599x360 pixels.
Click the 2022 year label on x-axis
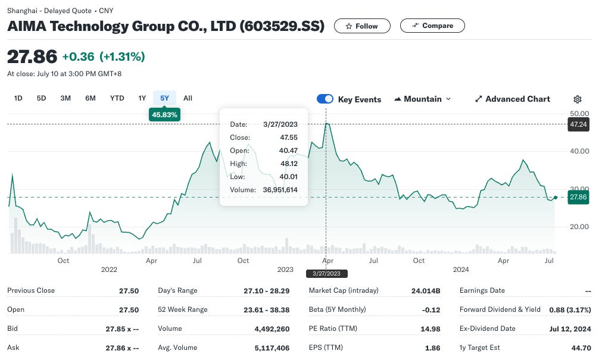click(x=109, y=270)
